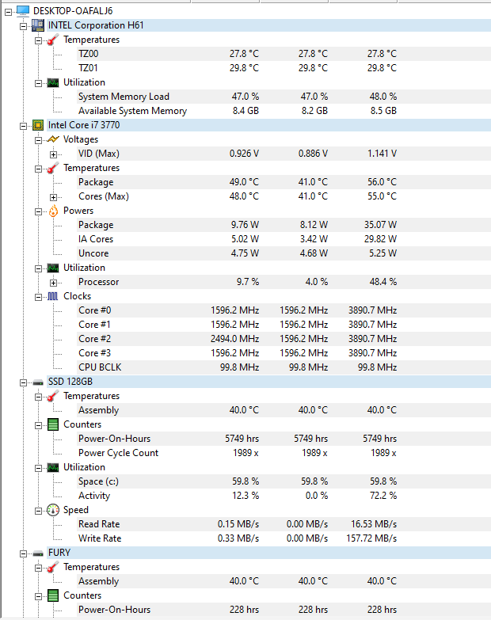491x620 pixels.
Task: Click the Intel Core i7 3770 CPU icon
Action: (x=37, y=124)
